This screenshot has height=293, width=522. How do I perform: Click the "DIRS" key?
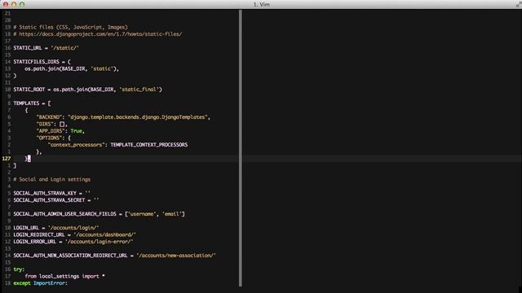[x=45, y=124]
